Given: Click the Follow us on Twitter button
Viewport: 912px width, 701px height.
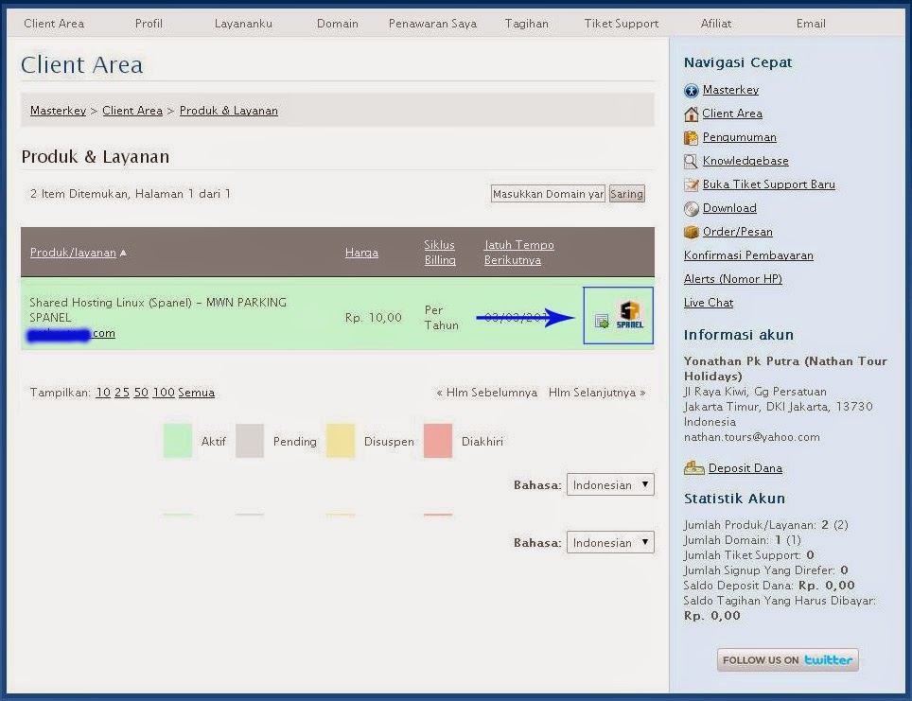Looking at the screenshot, I should [787, 660].
